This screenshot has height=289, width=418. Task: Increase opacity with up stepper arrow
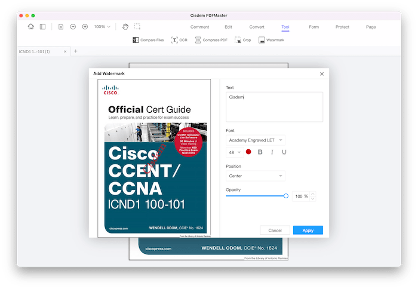point(313,194)
